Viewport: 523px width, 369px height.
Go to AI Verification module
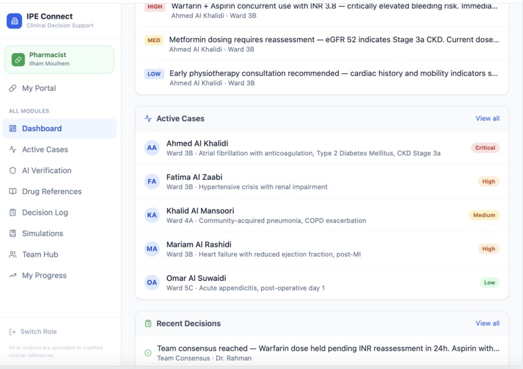59,171
